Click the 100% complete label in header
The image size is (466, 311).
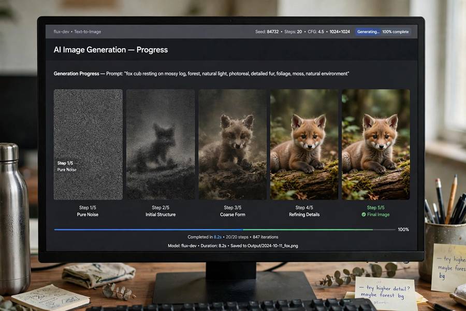tap(395, 32)
